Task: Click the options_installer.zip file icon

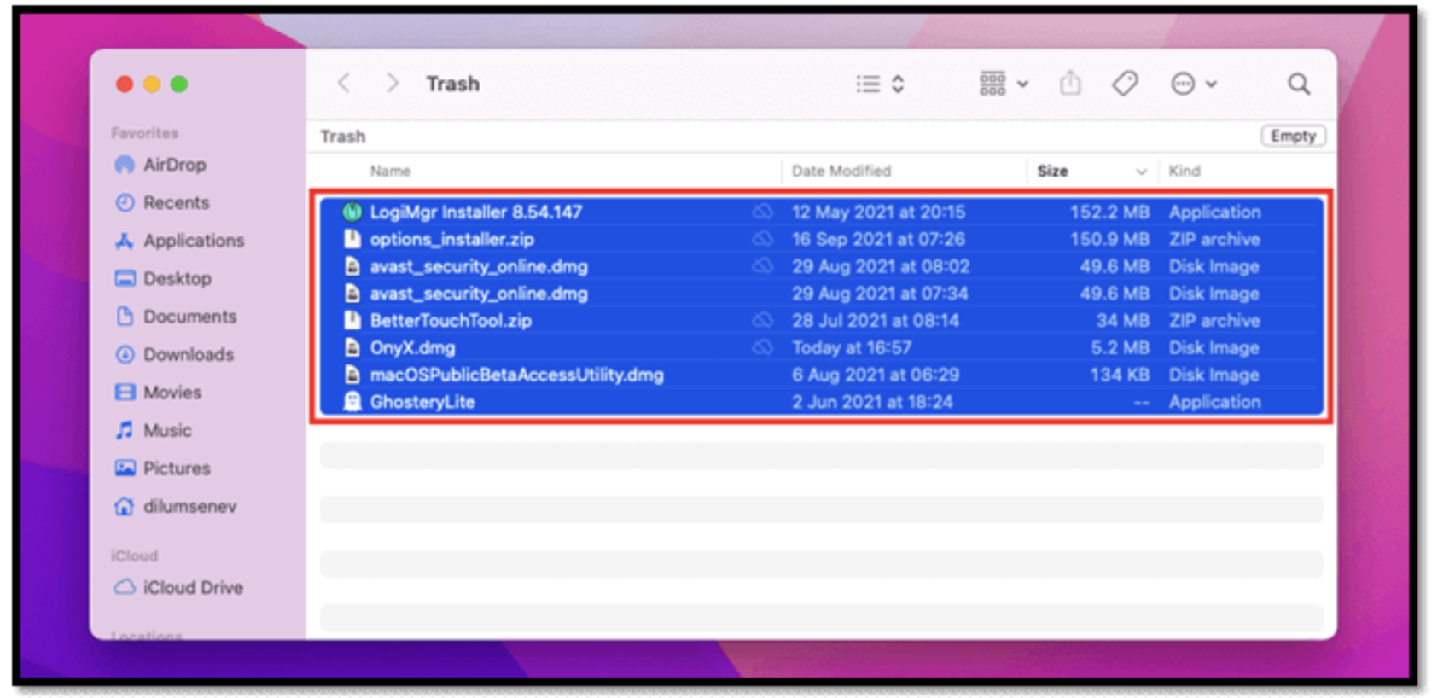Action: (x=352, y=239)
